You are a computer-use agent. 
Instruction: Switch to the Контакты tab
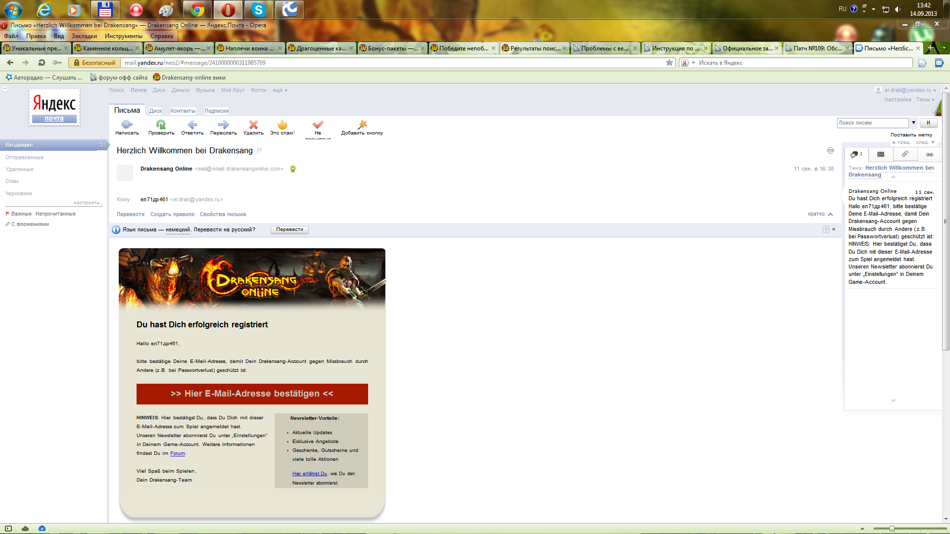183,111
